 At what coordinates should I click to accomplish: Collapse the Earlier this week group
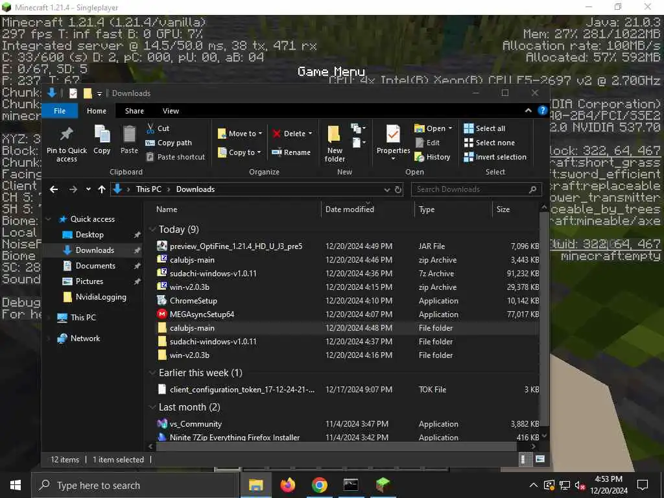pyautogui.click(x=152, y=373)
